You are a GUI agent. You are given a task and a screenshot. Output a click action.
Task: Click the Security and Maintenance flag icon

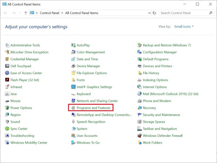point(140,115)
